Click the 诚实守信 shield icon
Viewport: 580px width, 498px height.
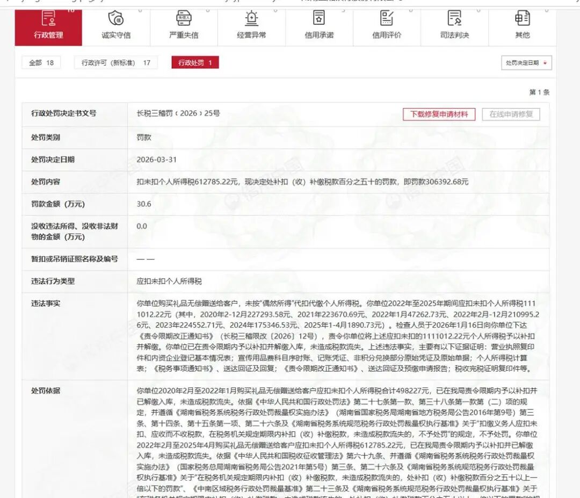116,18
